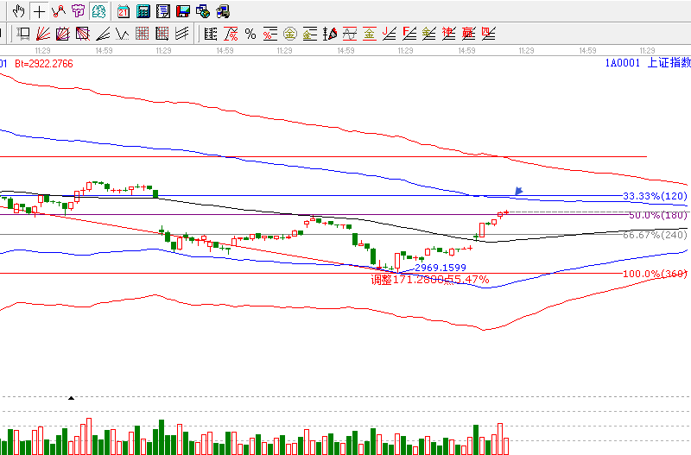Viewport: 691px width, 455px height.
Task: Click the 1A0001 stock code label
Action: (622, 63)
